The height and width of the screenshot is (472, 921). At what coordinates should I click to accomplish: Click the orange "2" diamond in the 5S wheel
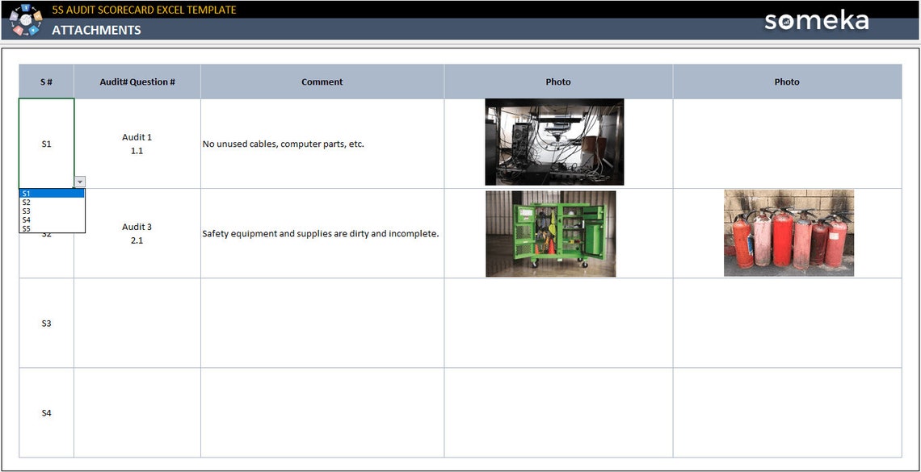(38, 17)
